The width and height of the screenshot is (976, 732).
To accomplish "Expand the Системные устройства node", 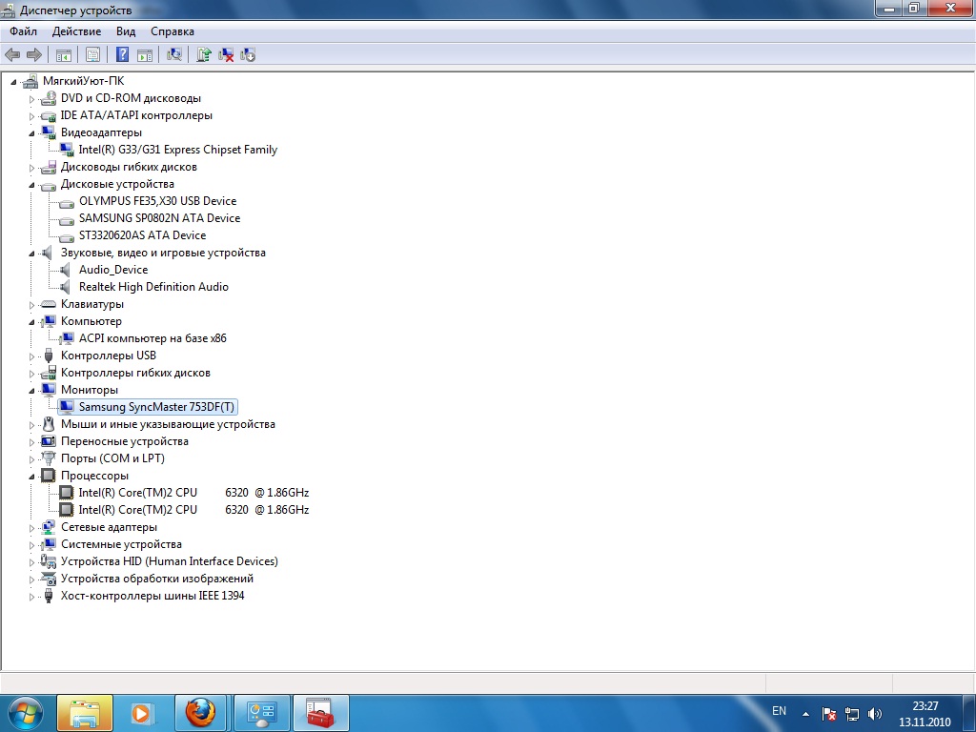I will pos(31,545).
